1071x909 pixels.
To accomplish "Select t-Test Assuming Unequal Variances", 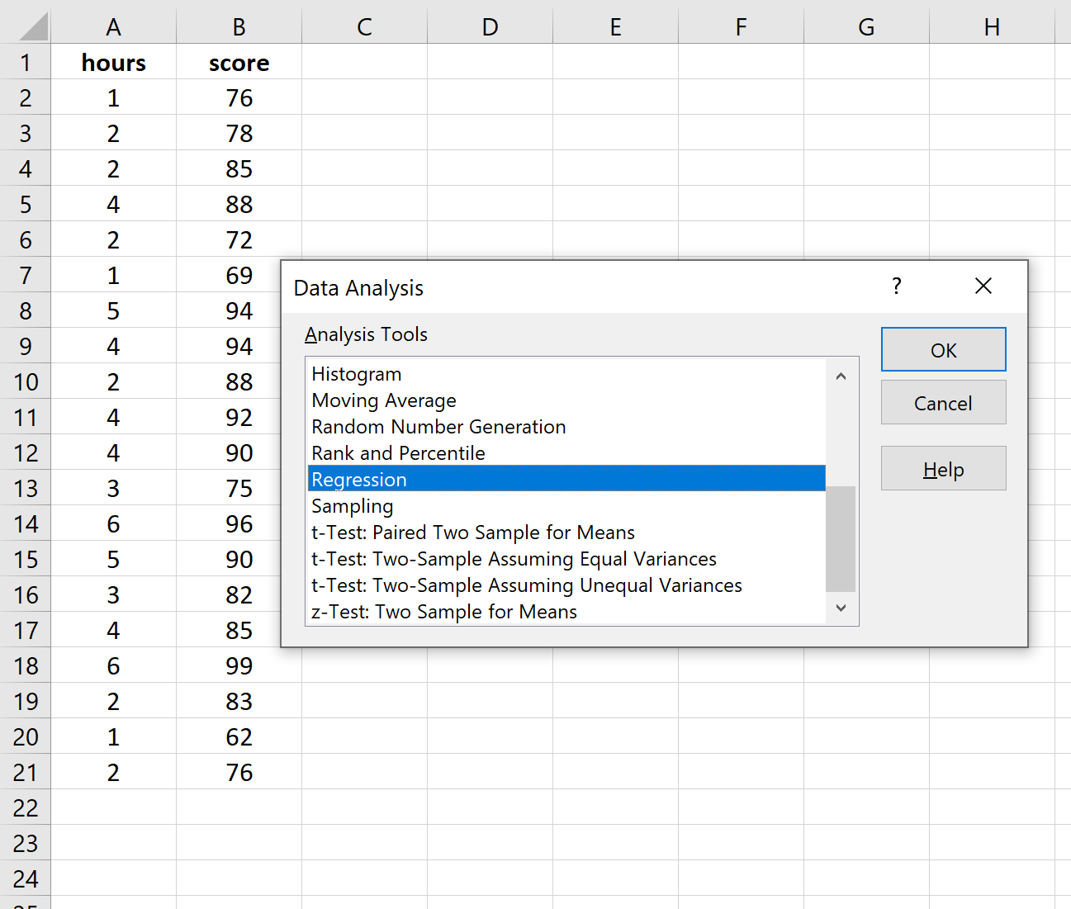I will pos(566,585).
